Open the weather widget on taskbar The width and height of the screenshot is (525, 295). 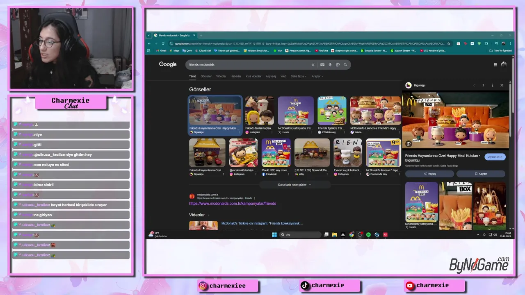(158, 235)
